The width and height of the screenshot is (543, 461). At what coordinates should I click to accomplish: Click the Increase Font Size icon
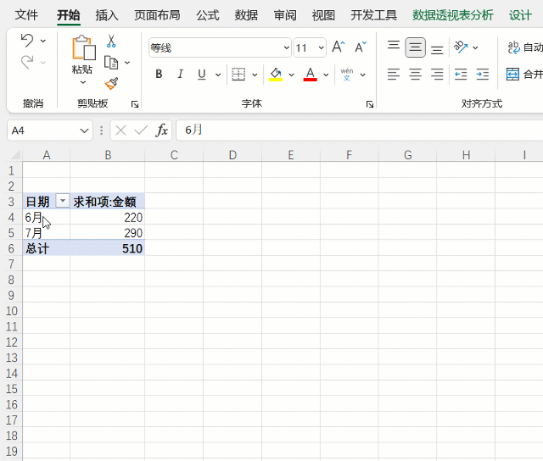click(339, 47)
